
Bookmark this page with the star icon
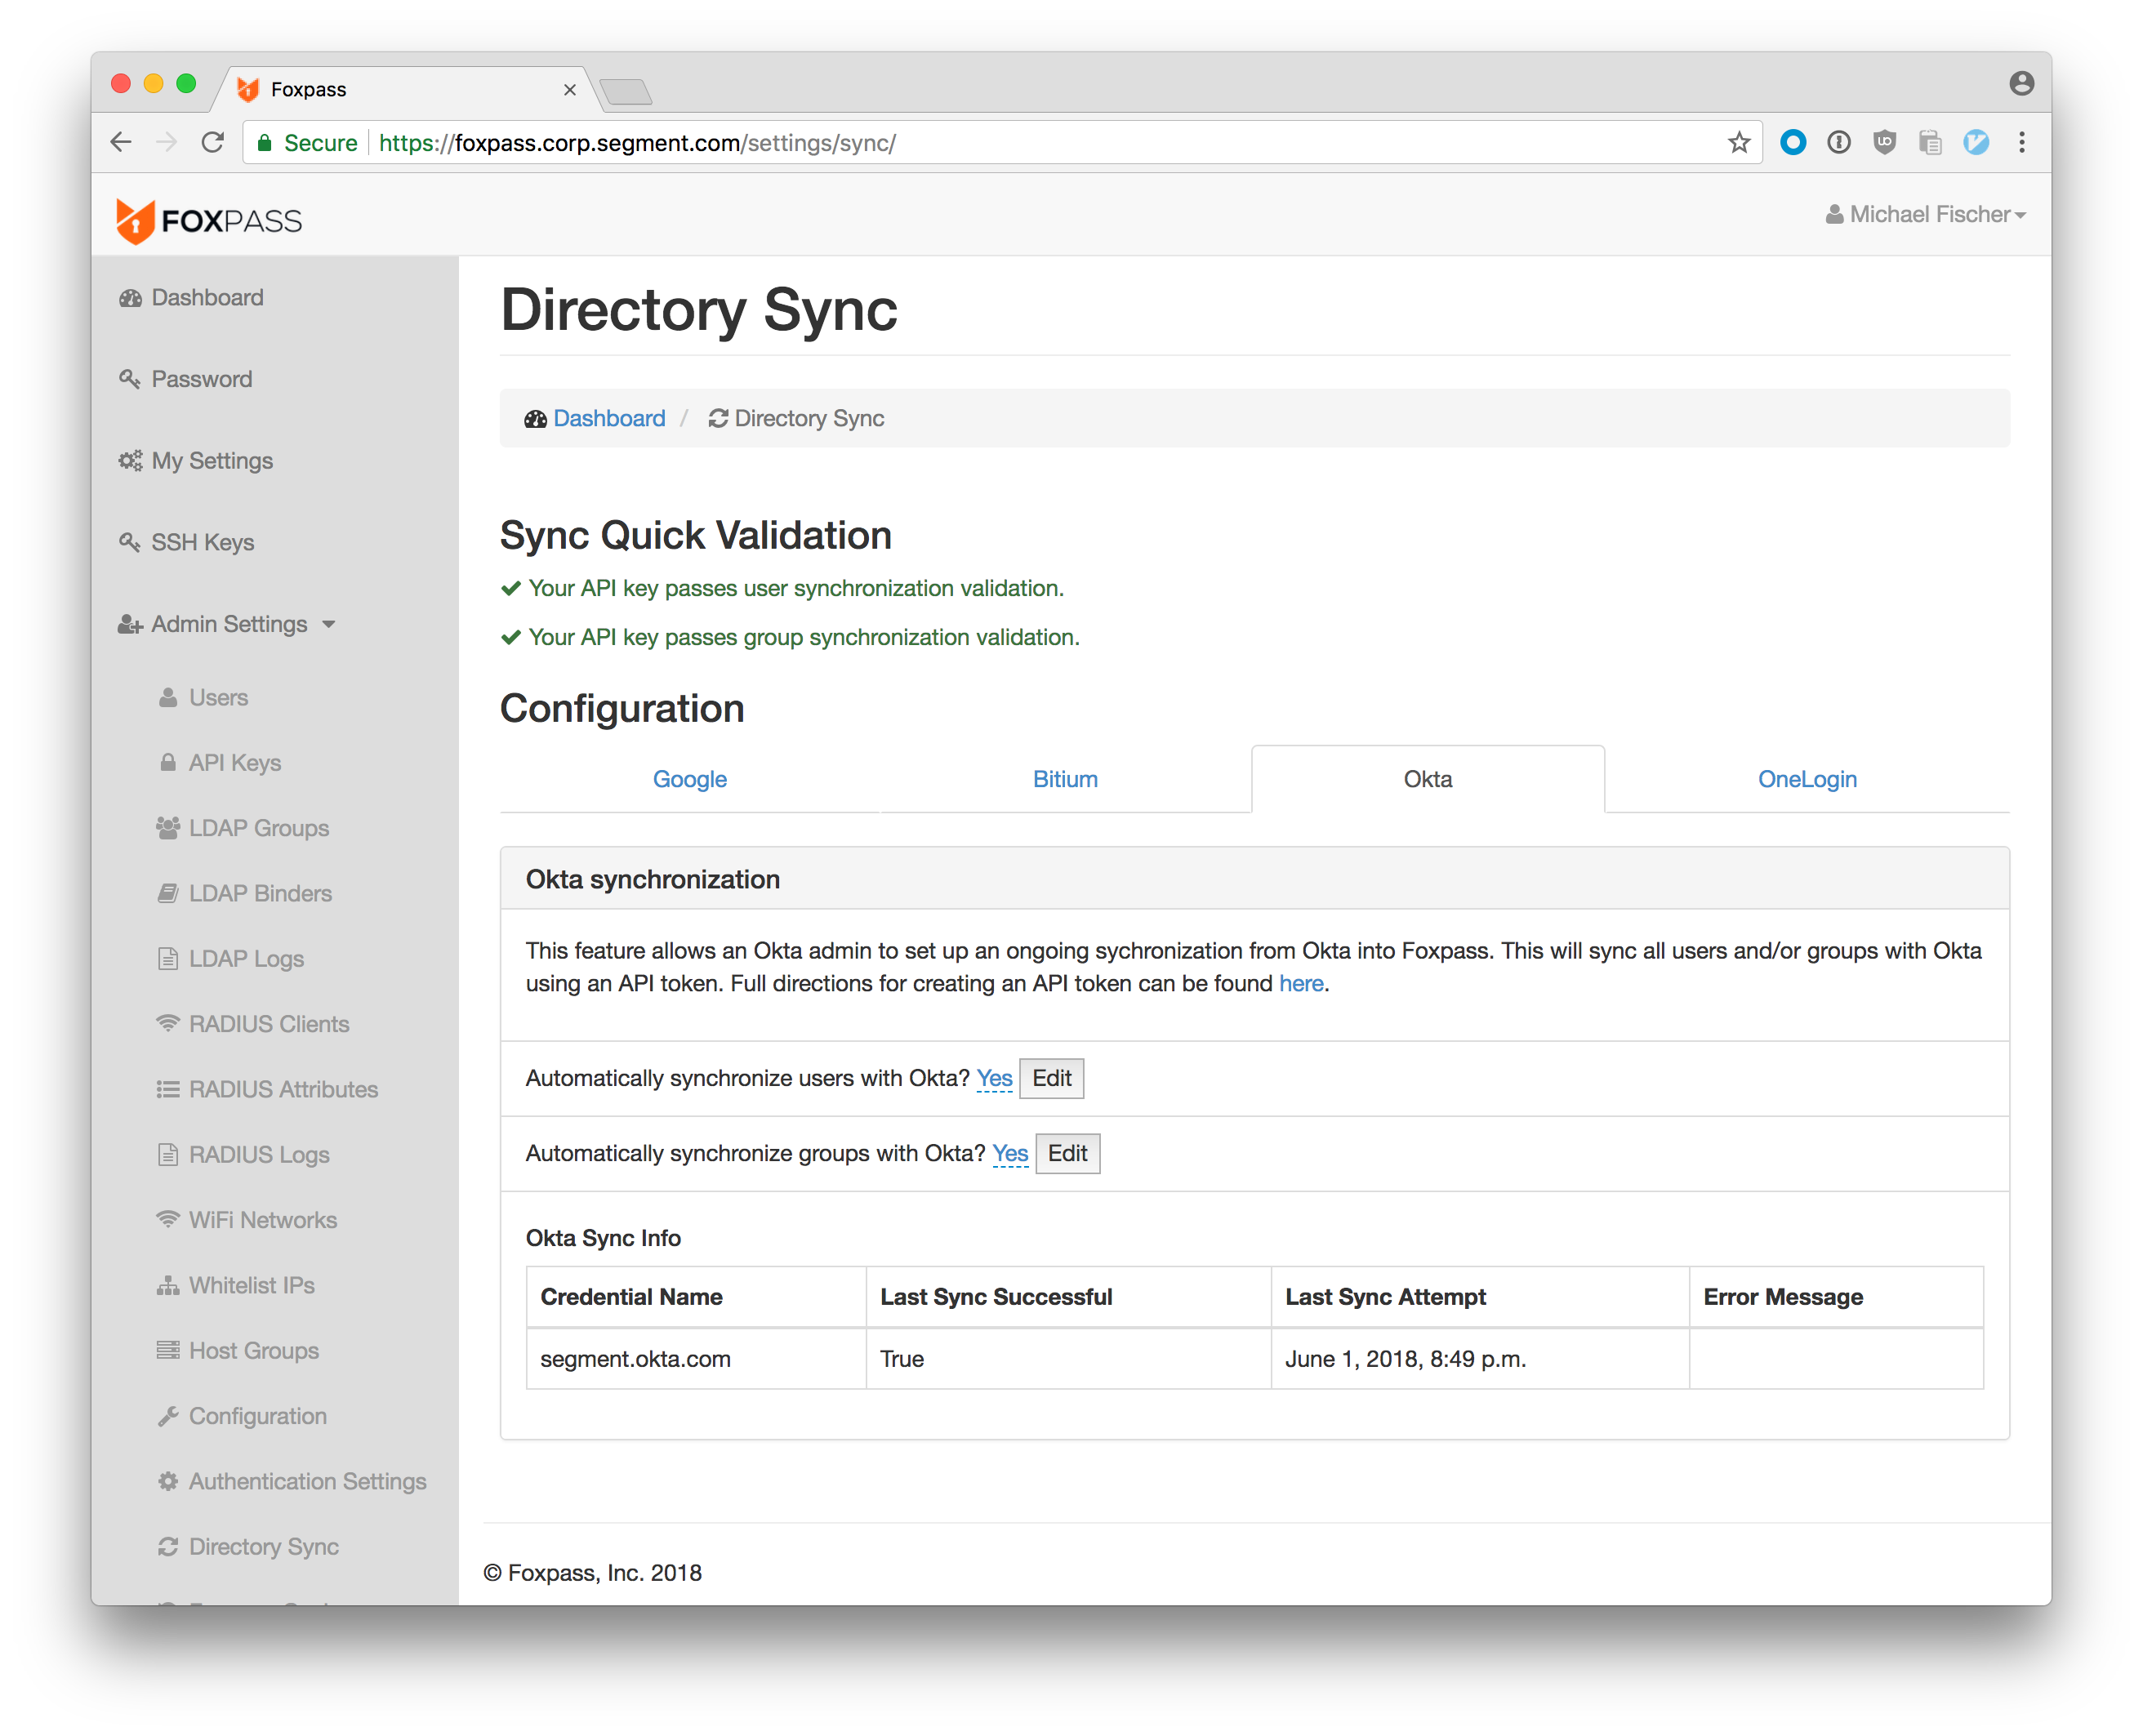pyautogui.click(x=1739, y=143)
